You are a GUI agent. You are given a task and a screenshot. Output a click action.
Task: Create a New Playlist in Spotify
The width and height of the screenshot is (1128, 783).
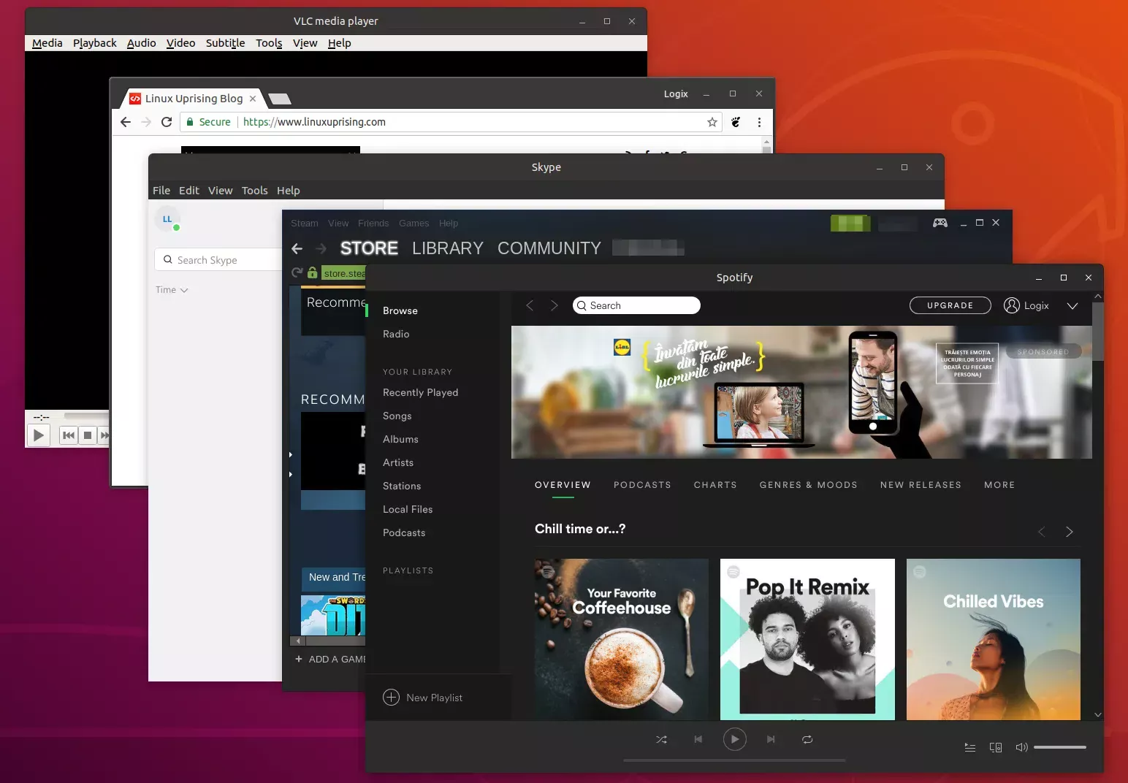click(x=423, y=698)
